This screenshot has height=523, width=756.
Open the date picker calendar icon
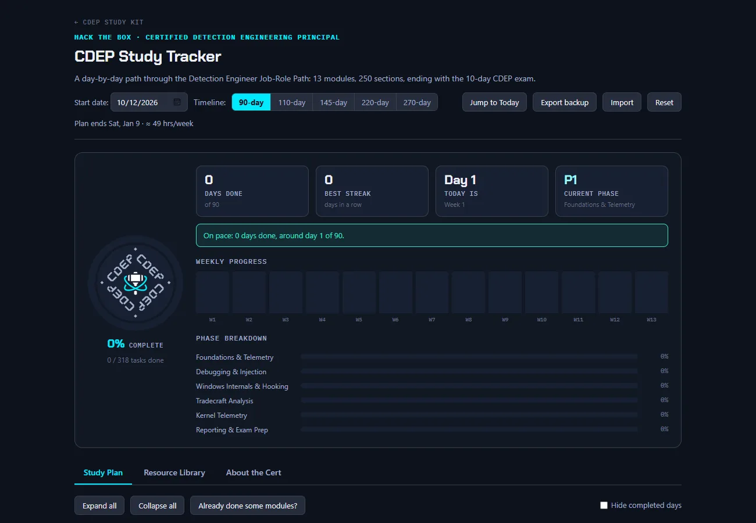[x=177, y=102]
